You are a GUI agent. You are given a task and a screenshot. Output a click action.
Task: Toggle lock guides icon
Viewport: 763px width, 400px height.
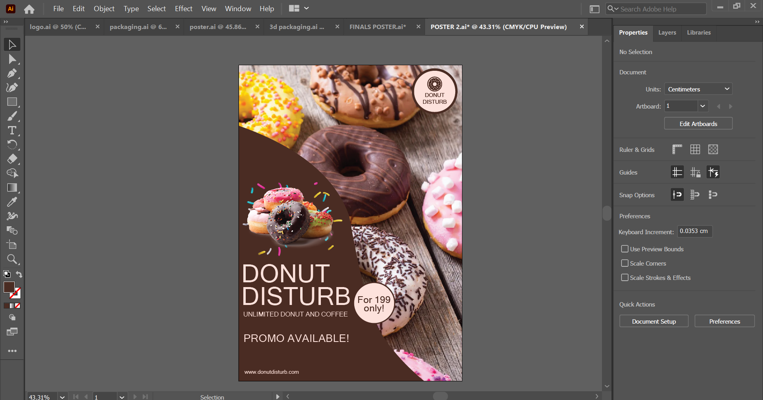pos(695,172)
